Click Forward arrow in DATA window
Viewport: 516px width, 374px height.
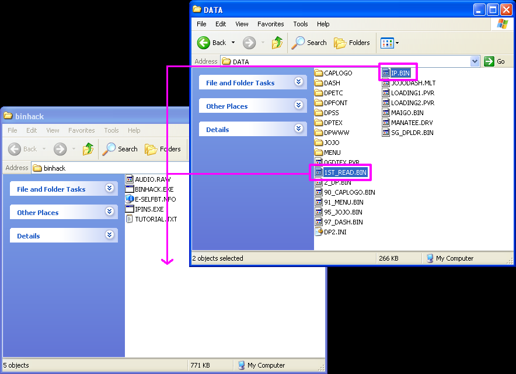coord(249,43)
